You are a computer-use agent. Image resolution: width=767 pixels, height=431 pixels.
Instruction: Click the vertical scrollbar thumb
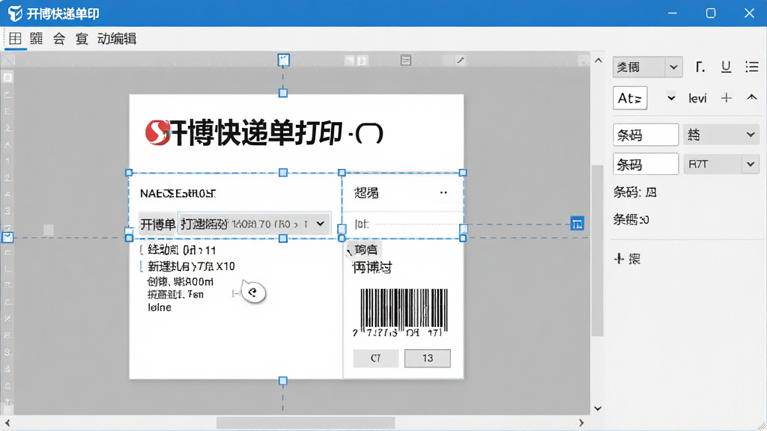(x=597, y=251)
